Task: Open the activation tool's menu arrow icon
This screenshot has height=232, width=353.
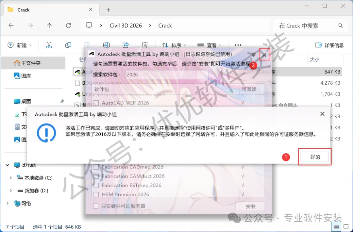Action: click(253, 55)
